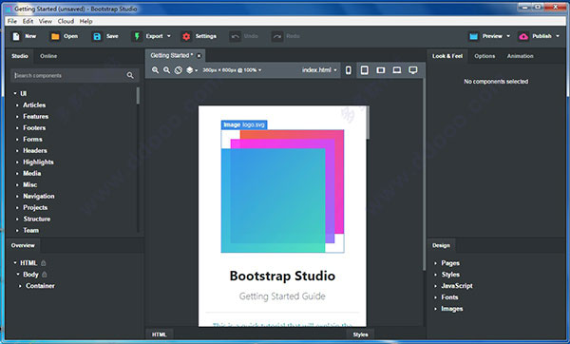570x344 pixels.
Task: Switch to the Animation tab
Action: pyautogui.click(x=521, y=56)
